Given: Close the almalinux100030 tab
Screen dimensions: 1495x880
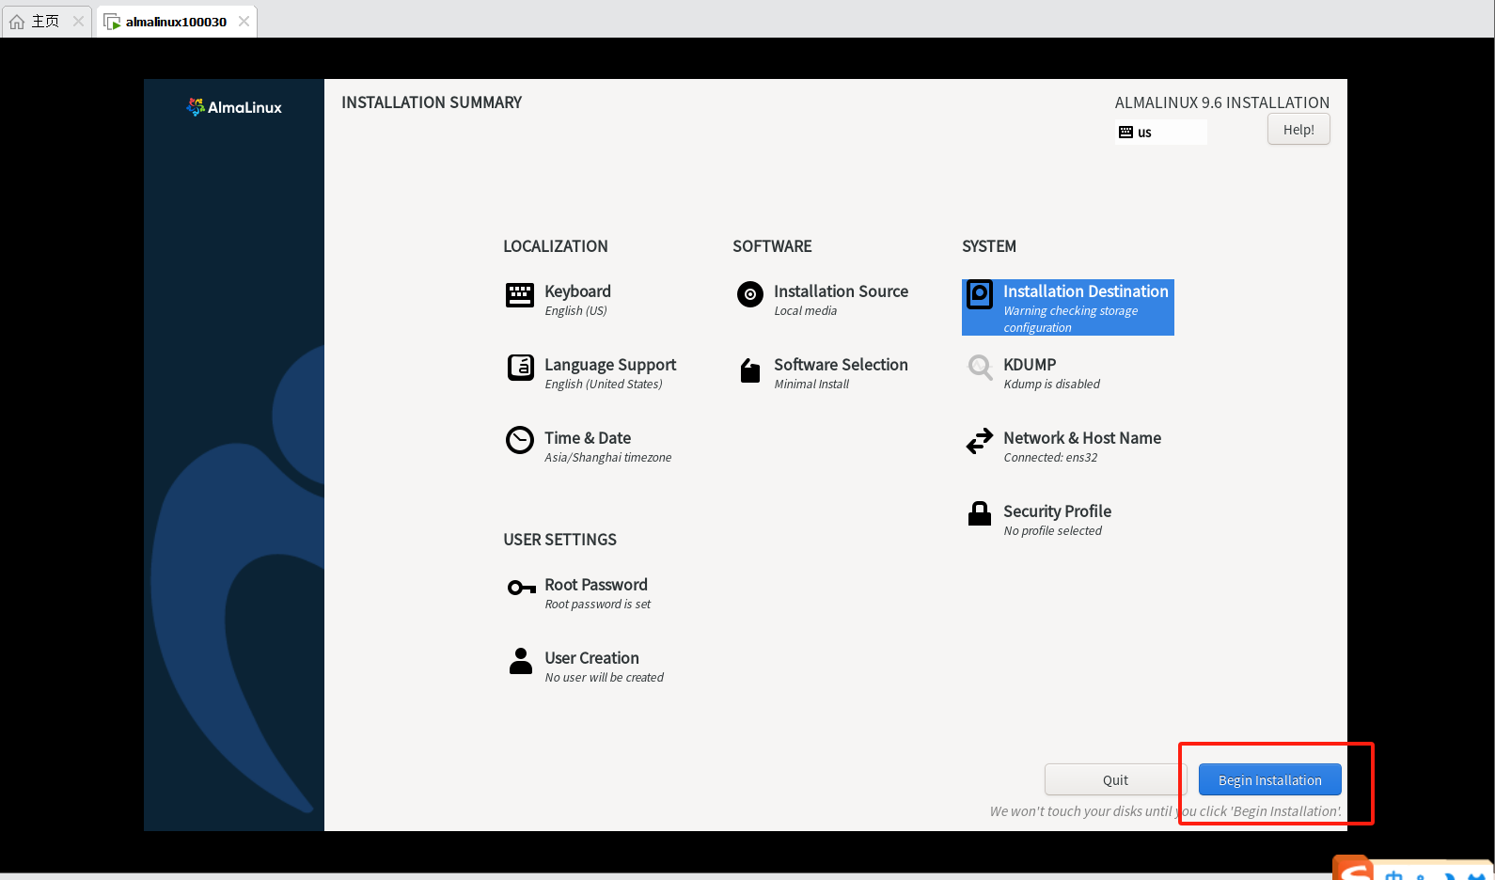Looking at the screenshot, I should click(x=244, y=22).
